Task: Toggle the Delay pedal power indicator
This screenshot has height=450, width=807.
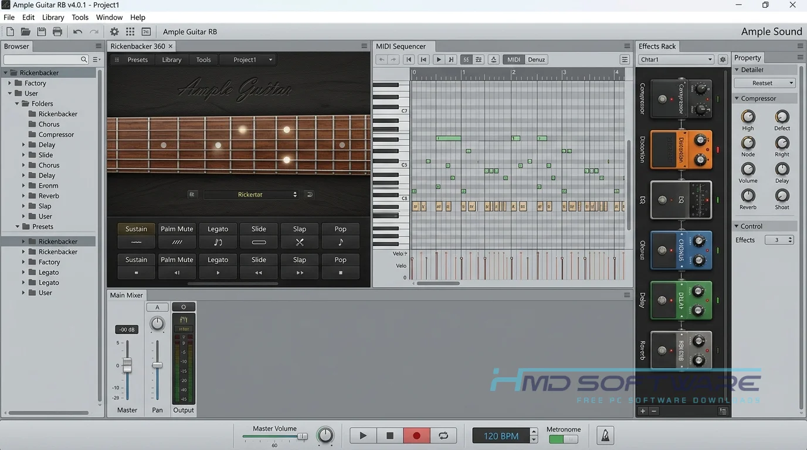Action: coord(717,301)
